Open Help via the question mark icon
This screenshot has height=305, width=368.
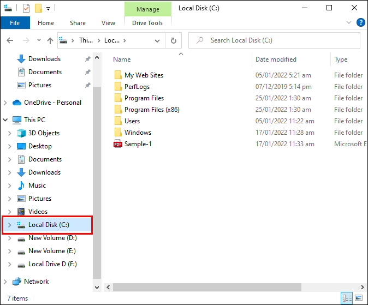(361, 22)
